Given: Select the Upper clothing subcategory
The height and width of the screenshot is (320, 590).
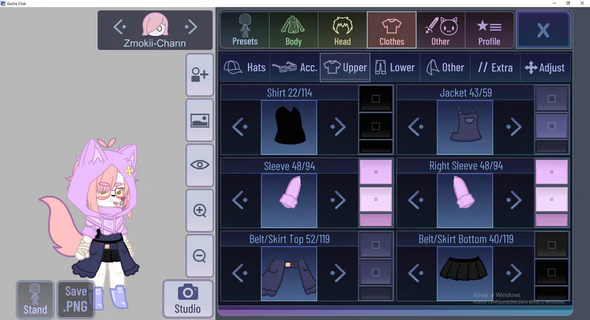Looking at the screenshot, I should pyautogui.click(x=345, y=68).
